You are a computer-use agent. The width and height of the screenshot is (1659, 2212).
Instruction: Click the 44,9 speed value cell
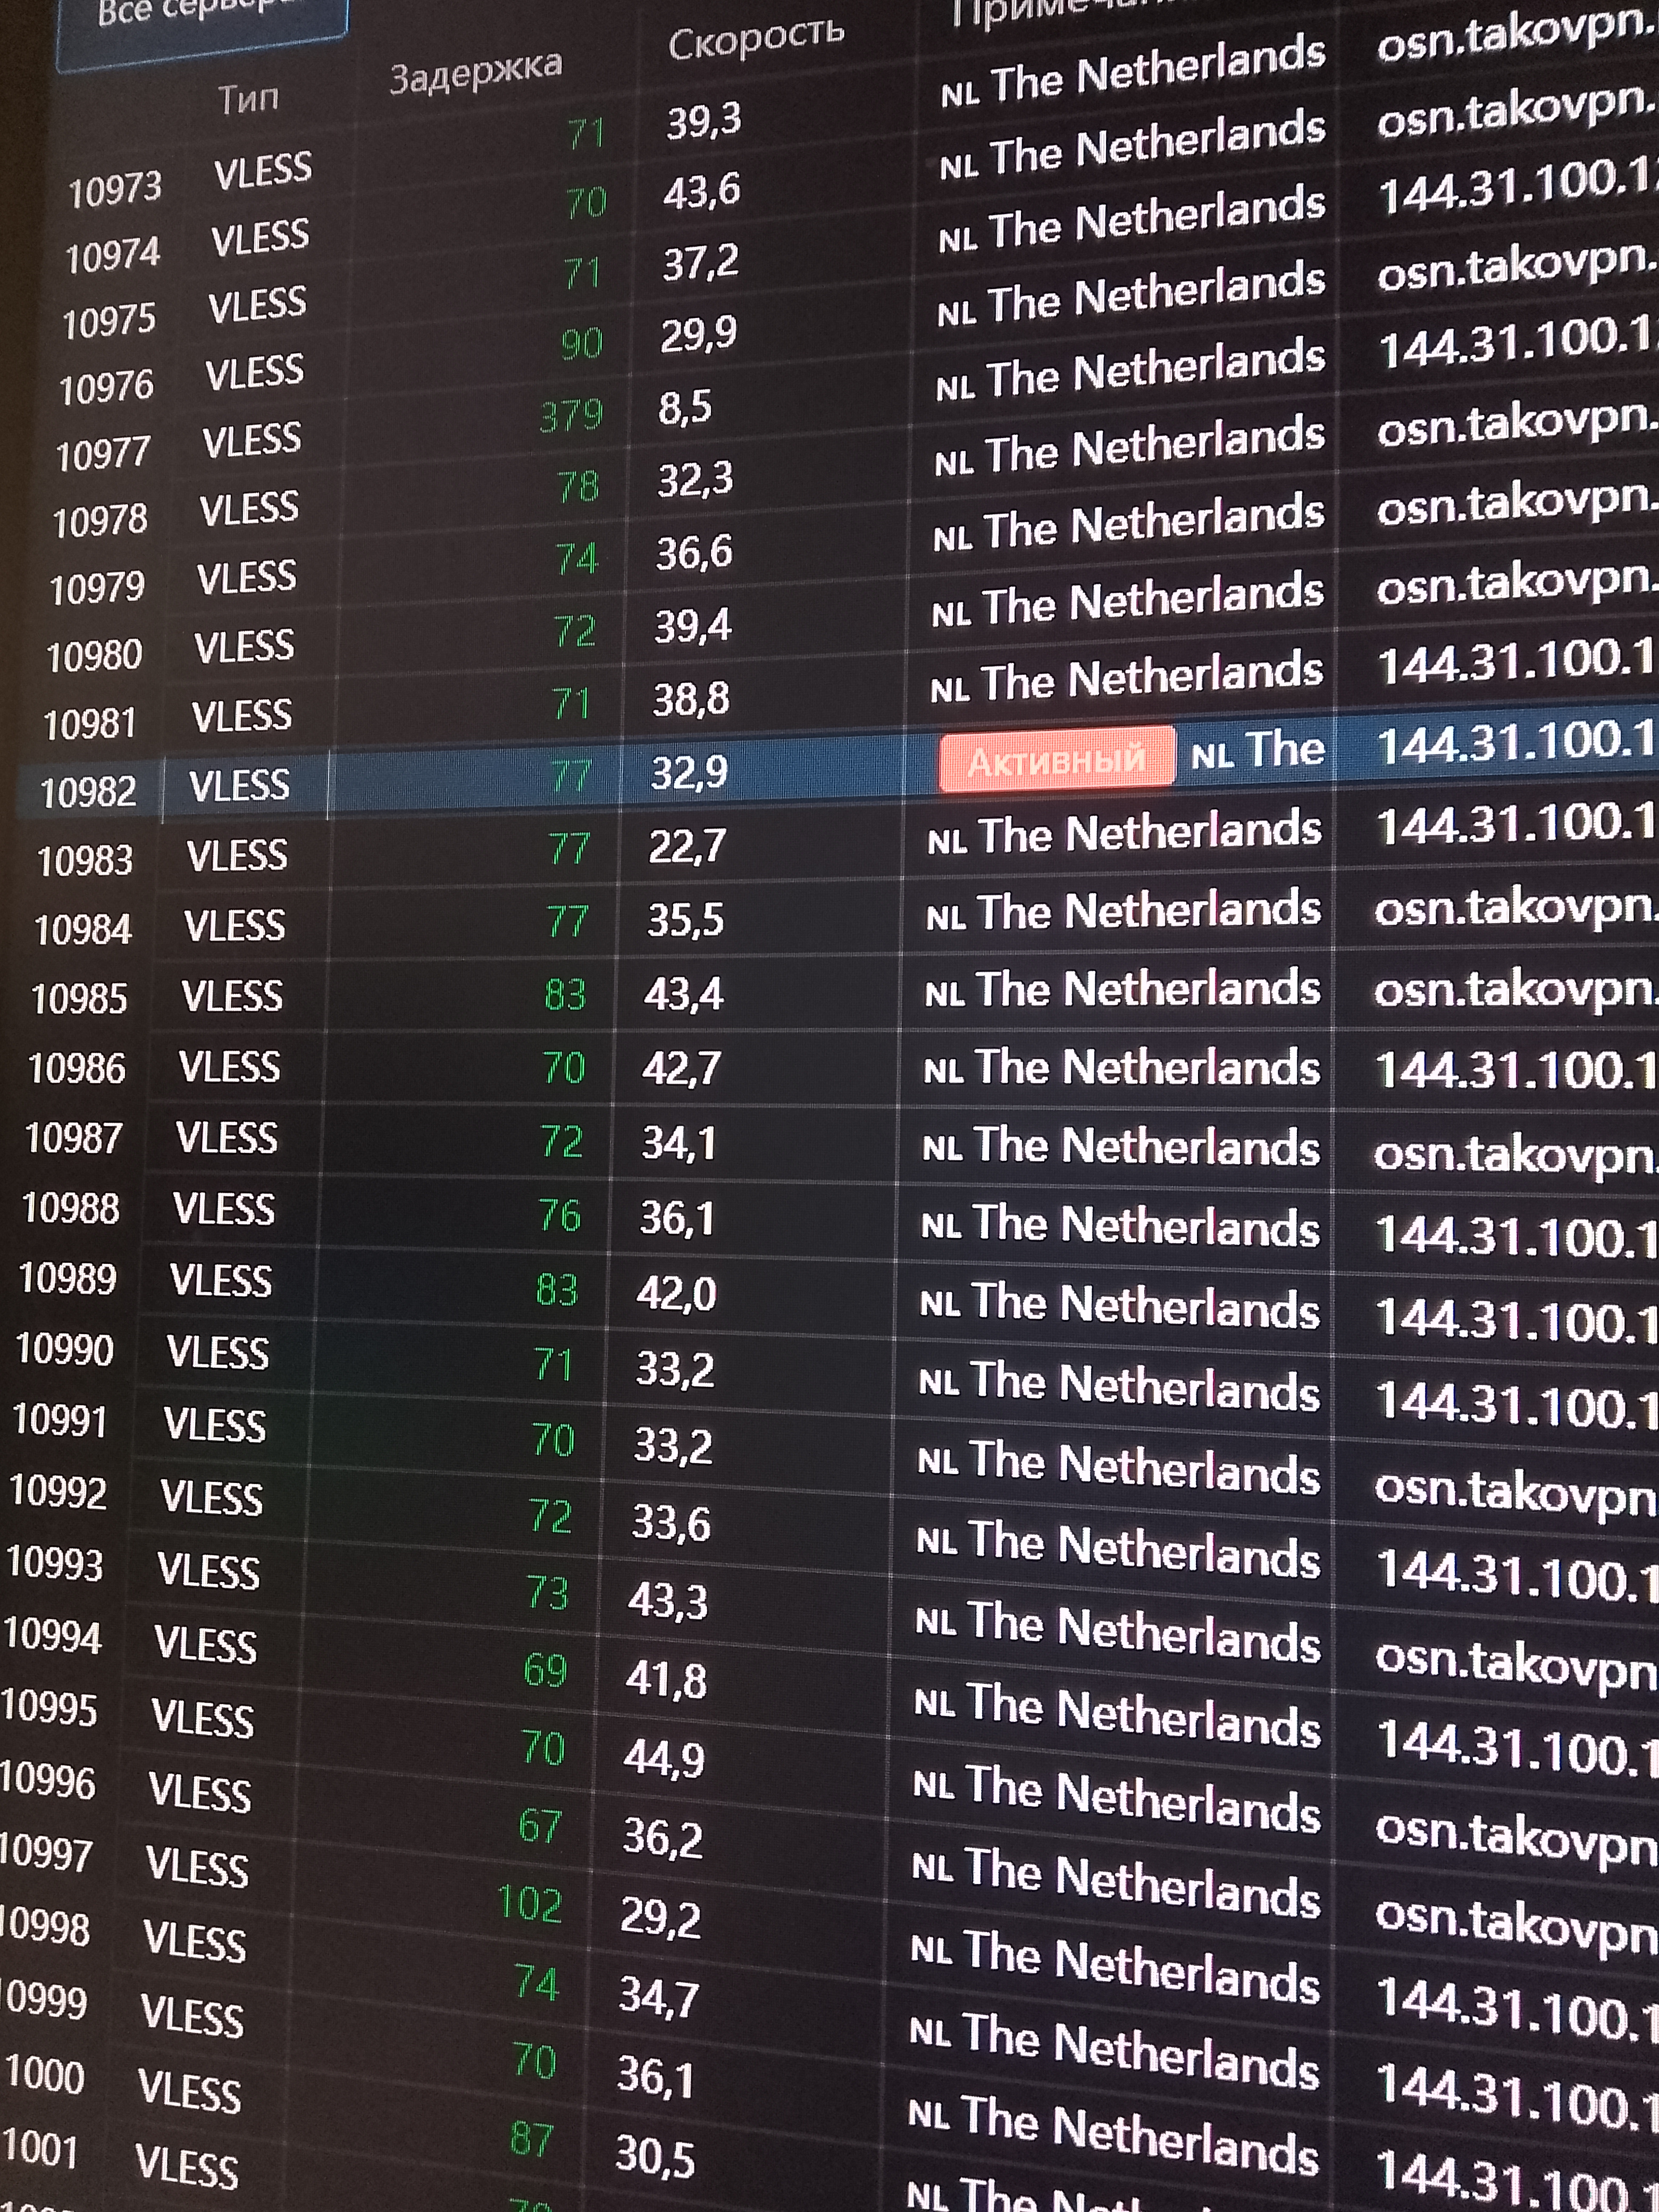pyautogui.click(x=664, y=1758)
